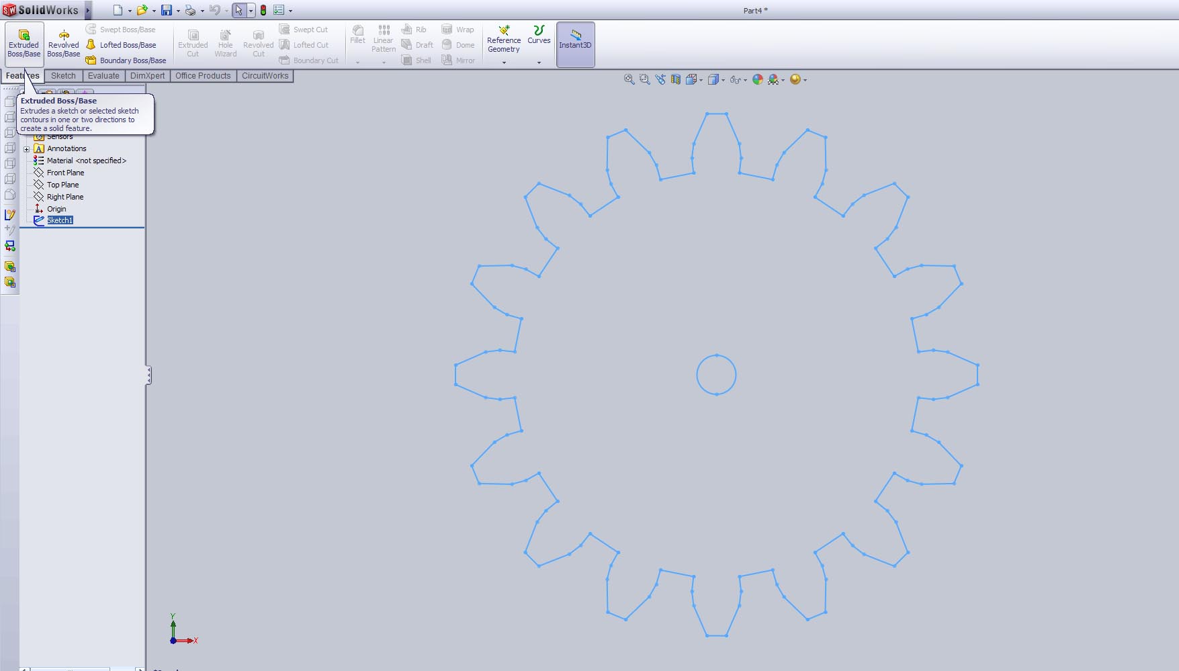Image resolution: width=1179 pixels, height=671 pixels.
Task: Click the Boundary Cut command
Action: click(x=309, y=60)
